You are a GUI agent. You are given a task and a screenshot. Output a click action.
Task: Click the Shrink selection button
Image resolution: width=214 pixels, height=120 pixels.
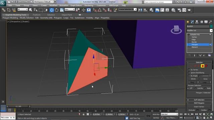pyautogui.click(x=193, y=79)
